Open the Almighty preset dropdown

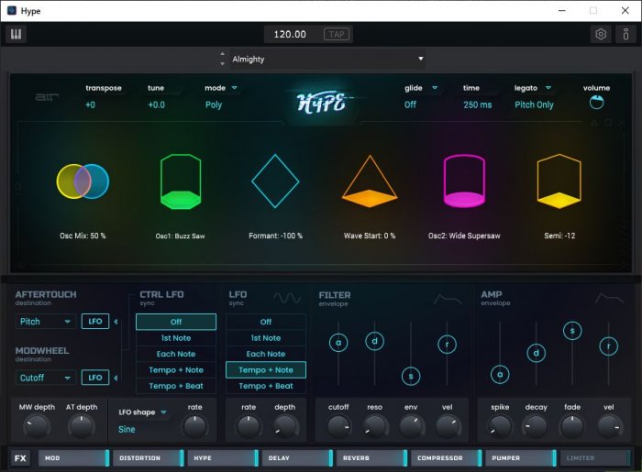click(x=326, y=59)
